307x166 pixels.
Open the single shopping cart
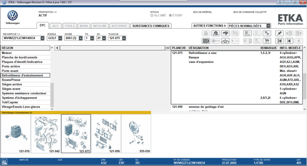[x=267, y=41]
